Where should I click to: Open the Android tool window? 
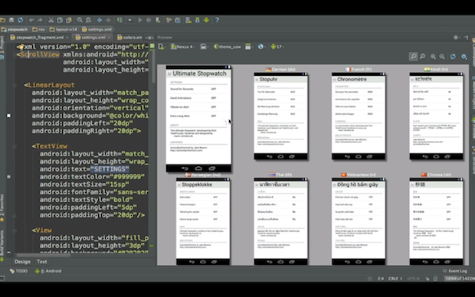[x=48, y=271]
